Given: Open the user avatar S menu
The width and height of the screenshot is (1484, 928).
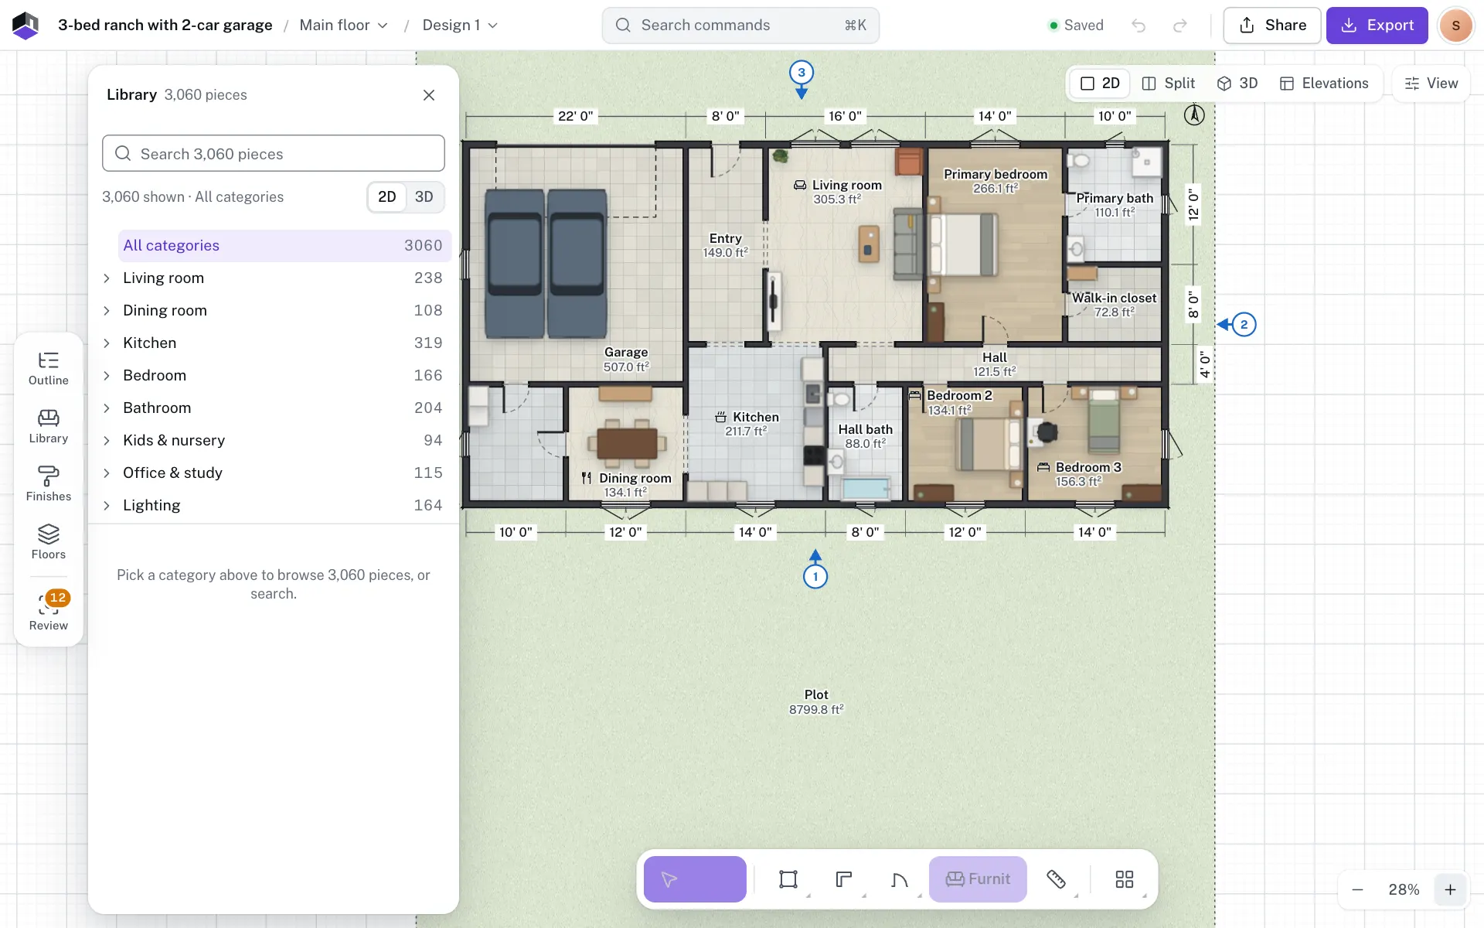Looking at the screenshot, I should [x=1456, y=26].
